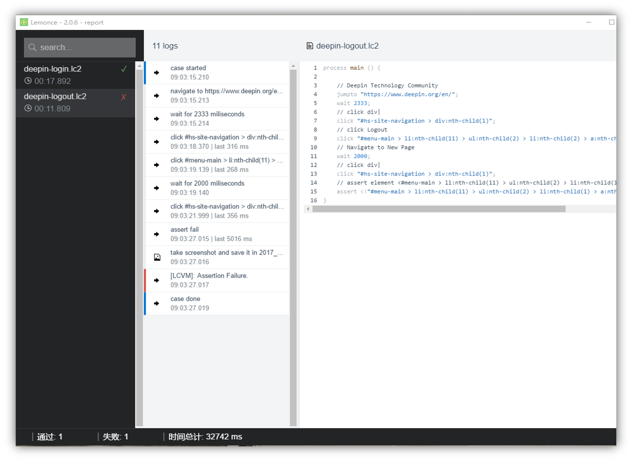Click arrow icon of Assertion Failure log
Image resolution: width=632 pixels, height=461 pixels.
[x=157, y=280]
